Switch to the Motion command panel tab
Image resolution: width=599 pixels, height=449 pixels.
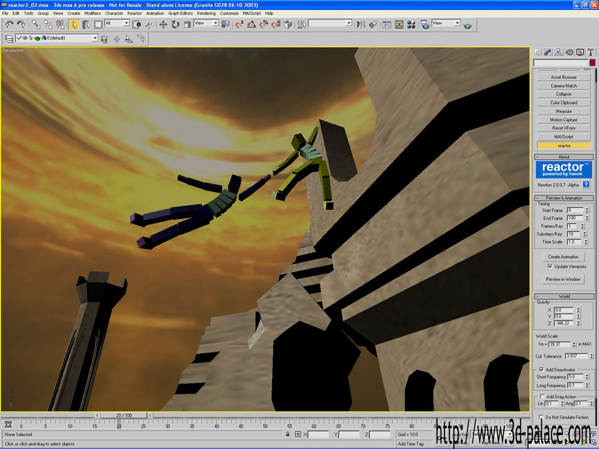[x=570, y=52]
